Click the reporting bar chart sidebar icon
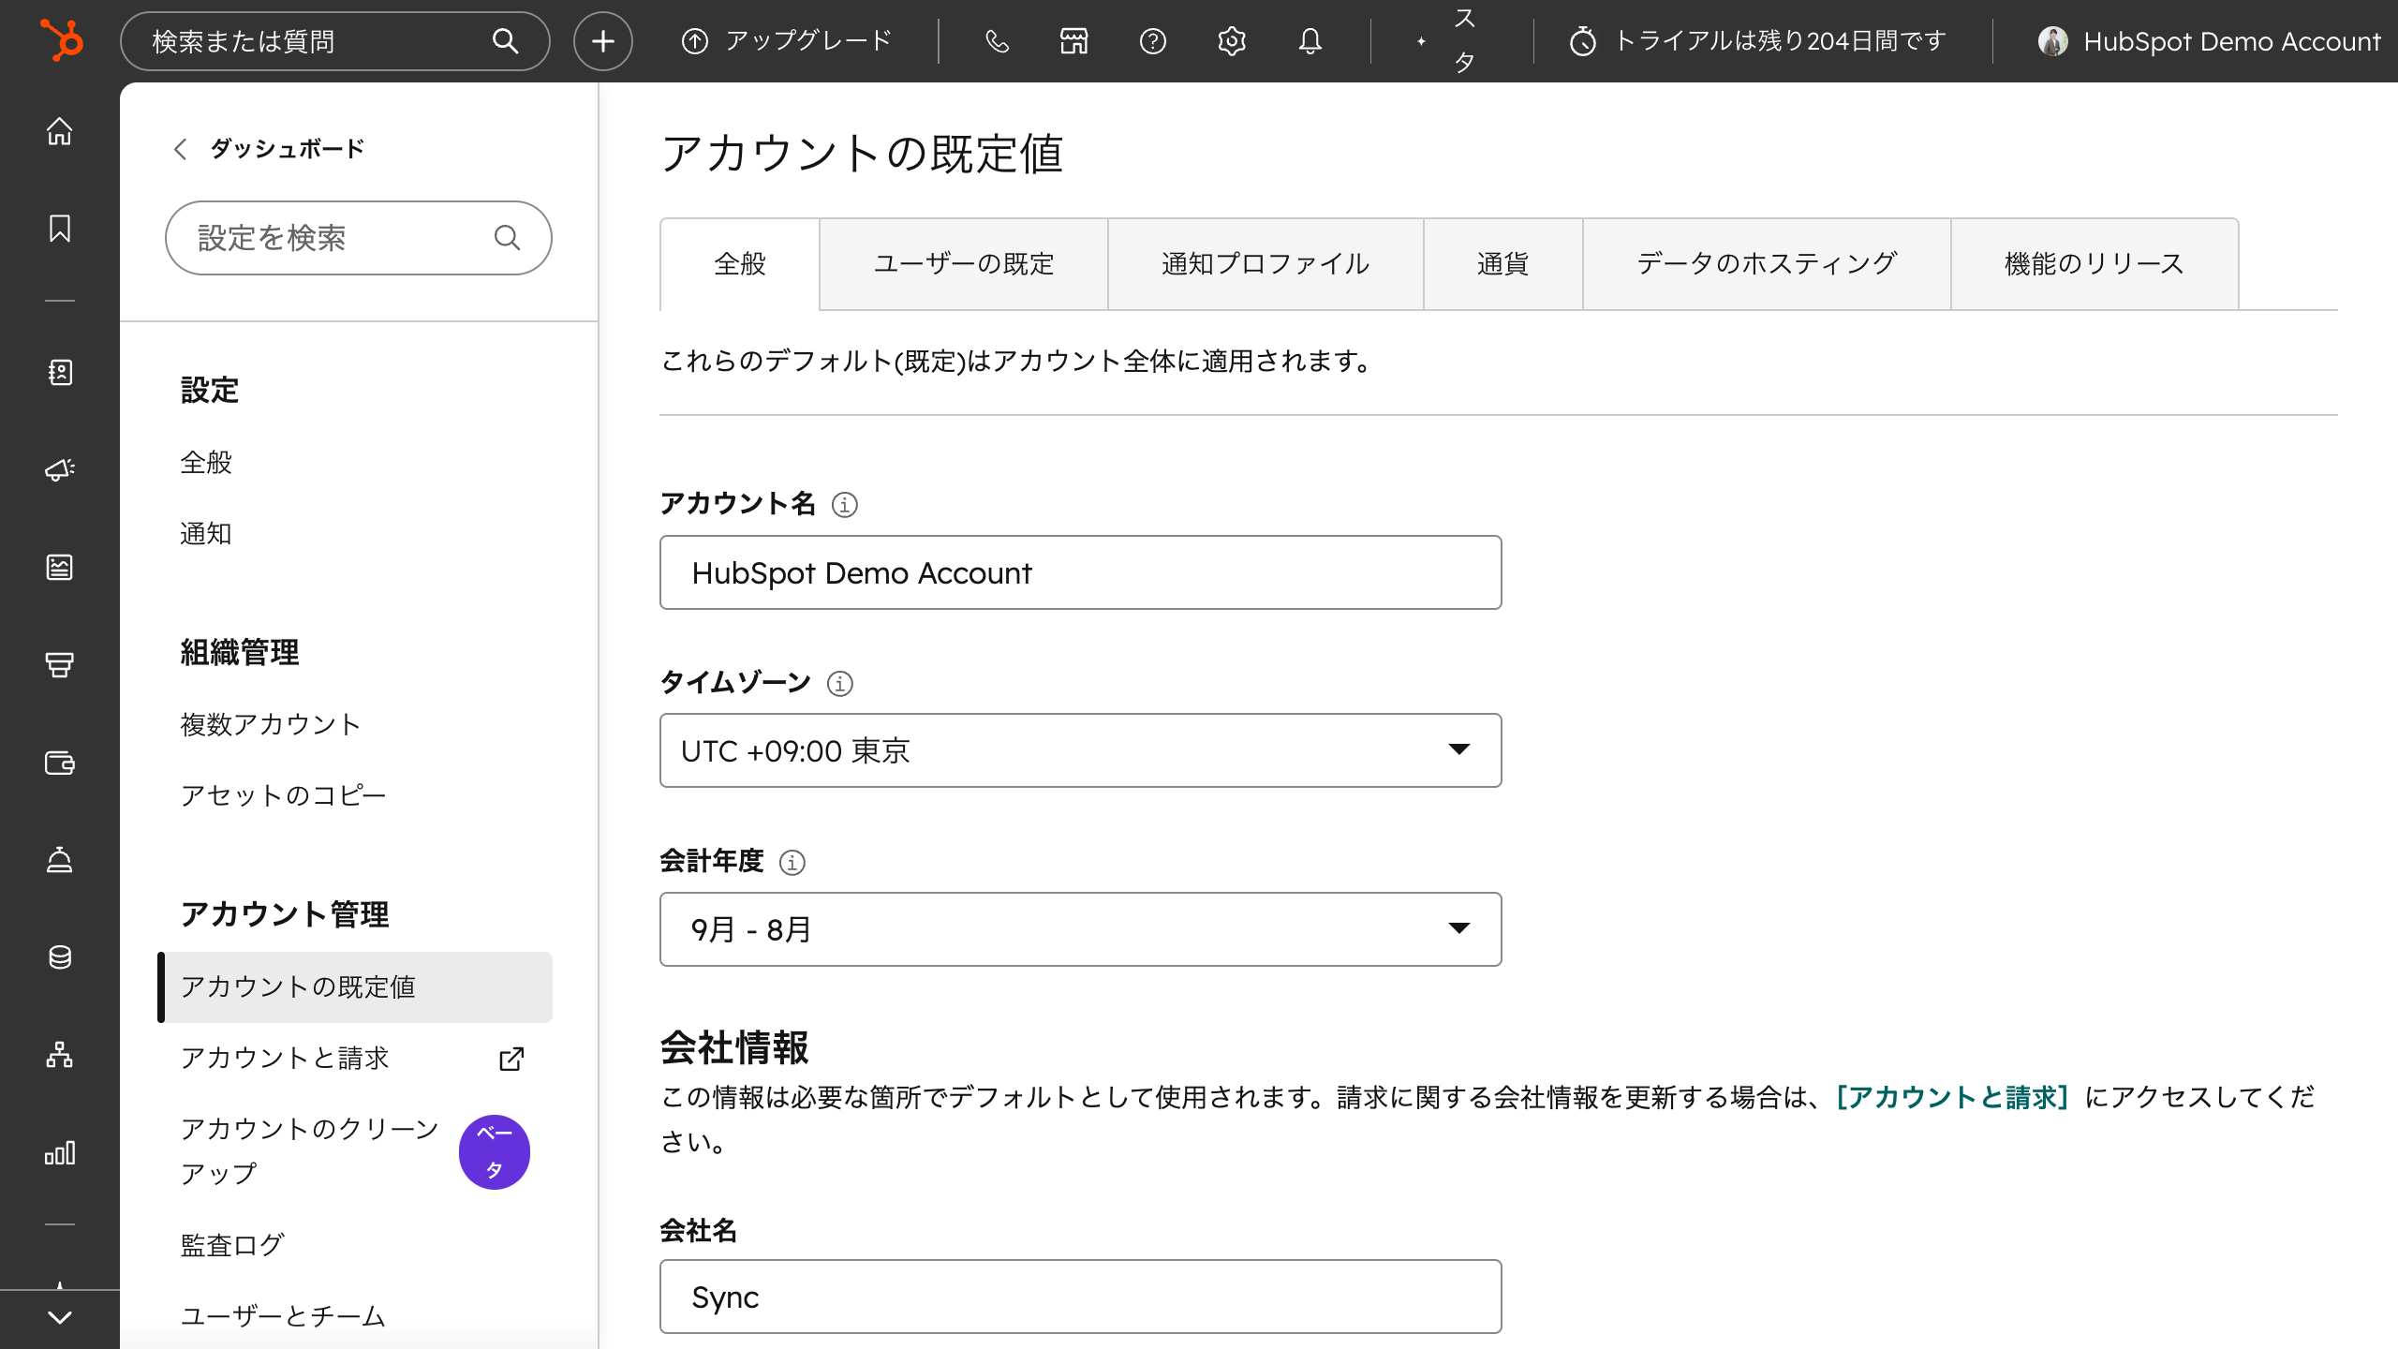The image size is (2398, 1349). click(x=60, y=1152)
